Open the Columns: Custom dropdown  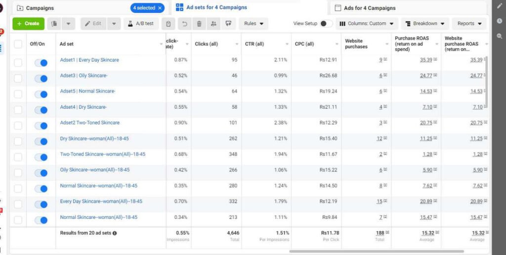[367, 24]
